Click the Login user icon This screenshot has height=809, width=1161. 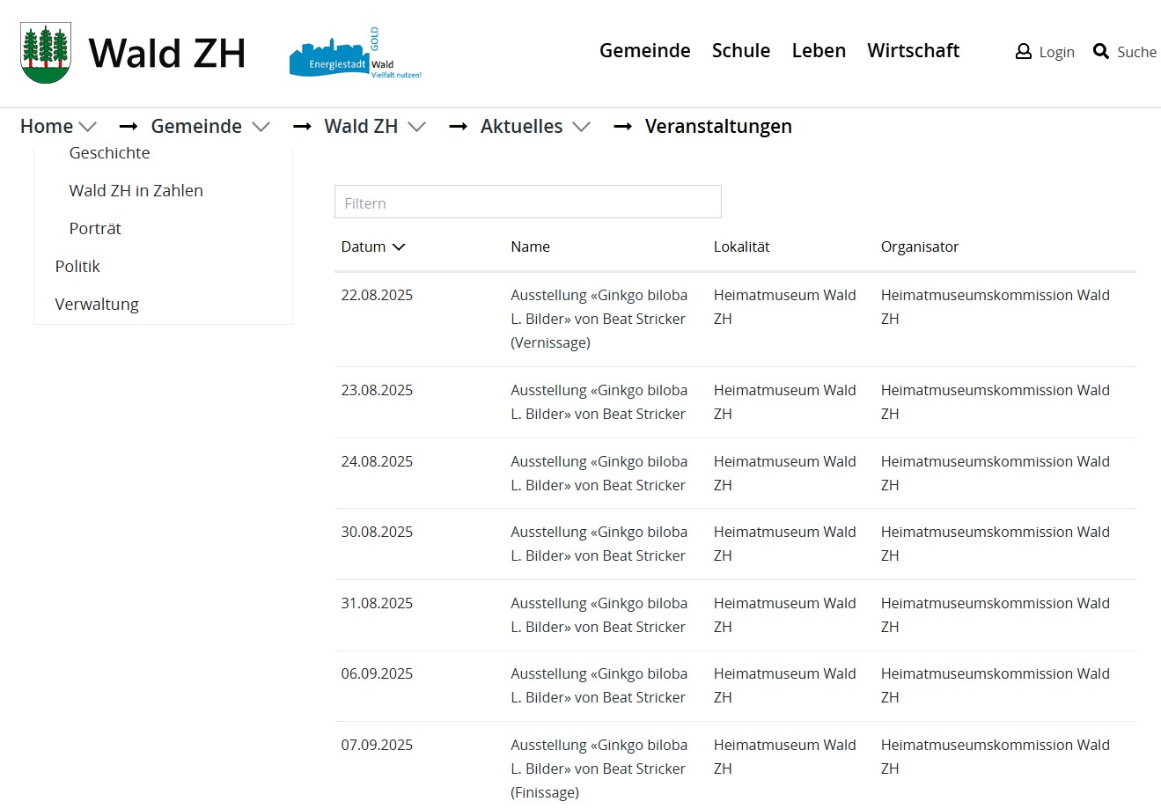click(x=1023, y=52)
